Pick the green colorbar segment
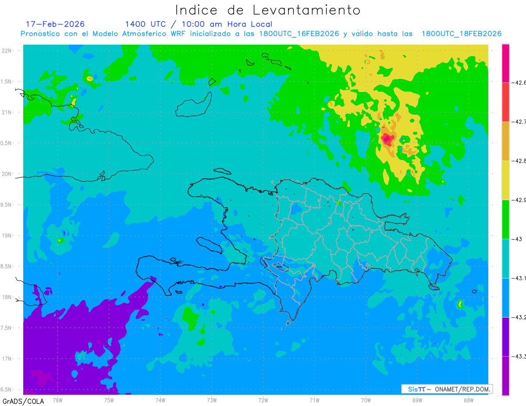 [505, 219]
